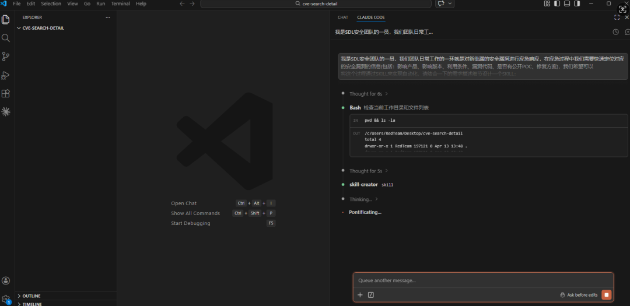
Task: Go back with the left navigation arrow
Action: click(182, 3)
